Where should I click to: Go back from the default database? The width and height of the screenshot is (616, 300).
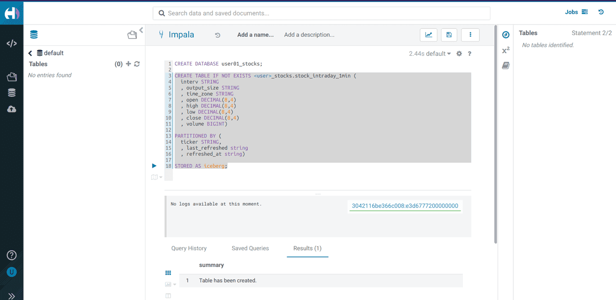coord(30,53)
